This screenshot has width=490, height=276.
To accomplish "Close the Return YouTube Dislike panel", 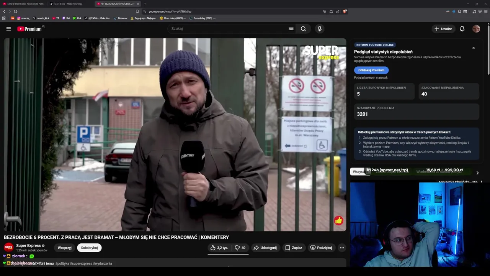I will pos(474,48).
